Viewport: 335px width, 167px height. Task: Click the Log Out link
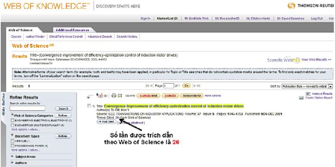317,19
